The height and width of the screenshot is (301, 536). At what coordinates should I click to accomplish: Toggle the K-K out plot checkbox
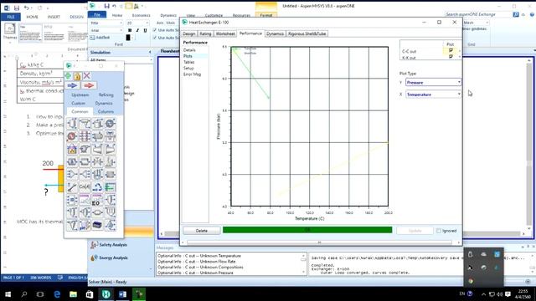pyautogui.click(x=451, y=57)
